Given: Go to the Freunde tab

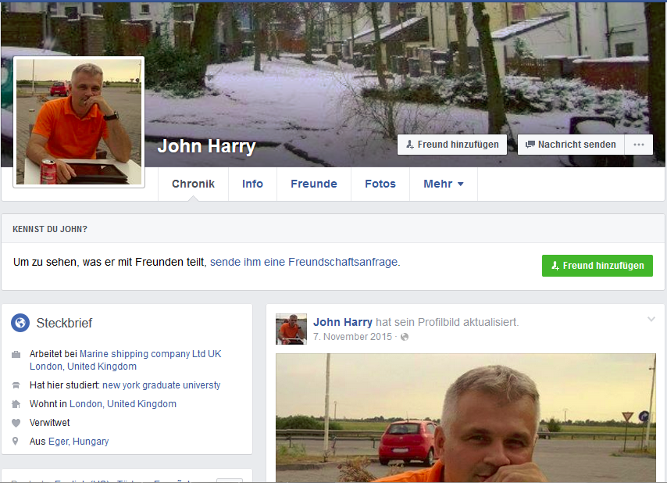Looking at the screenshot, I should (x=314, y=184).
